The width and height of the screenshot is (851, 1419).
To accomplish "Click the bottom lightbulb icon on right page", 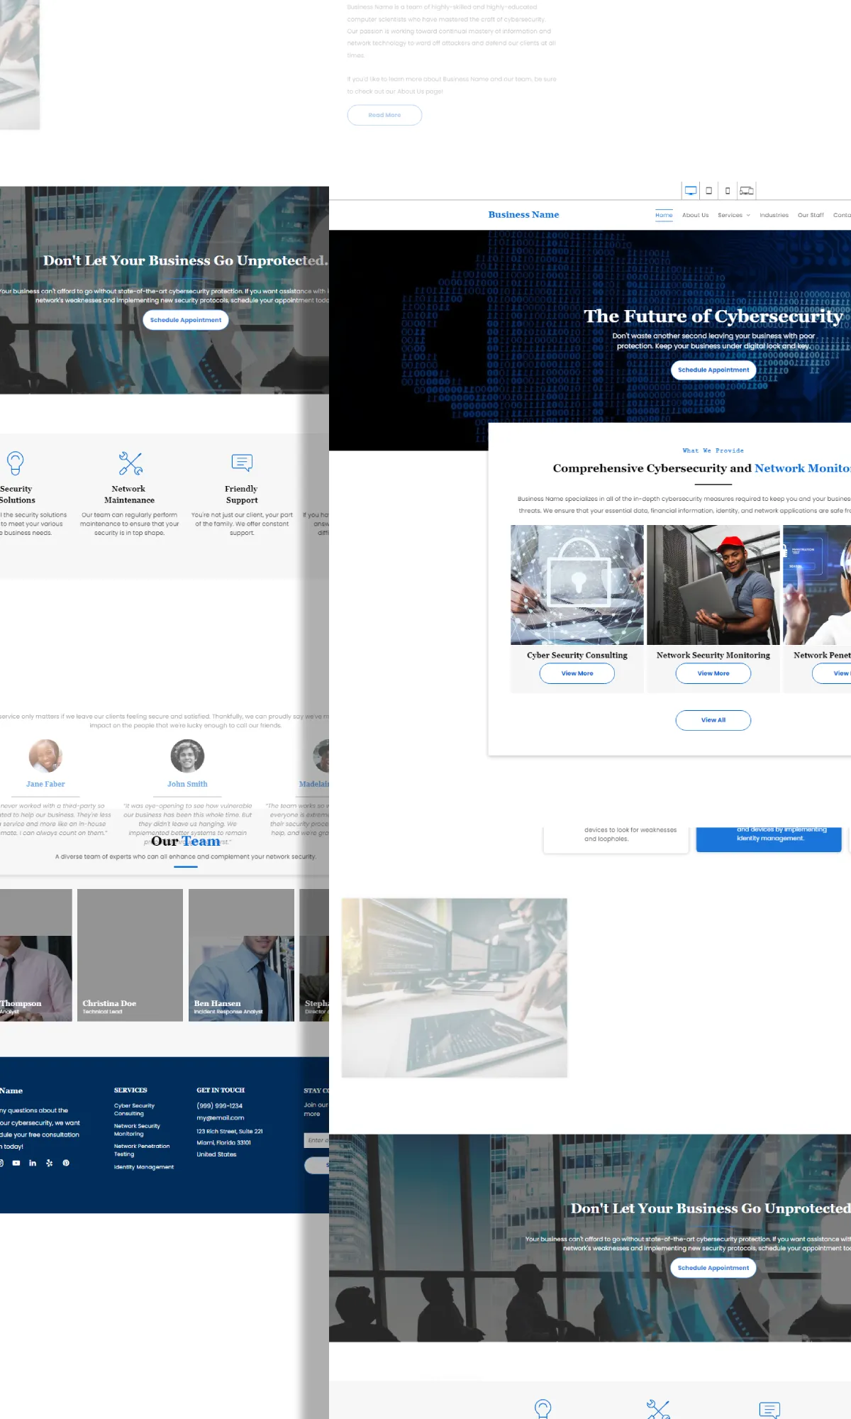I will [543, 1409].
